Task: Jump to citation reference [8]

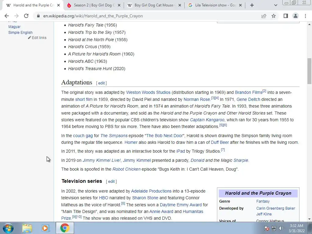Action: [x=123, y=203]
